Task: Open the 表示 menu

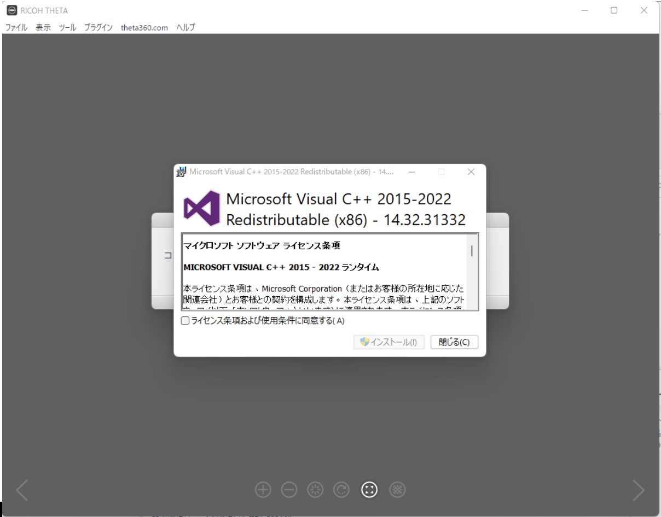Action: click(x=43, y=27)
